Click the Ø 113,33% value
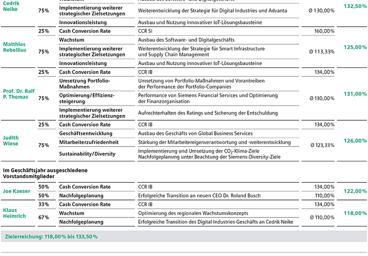368x256 pixels. pos(322,52)
